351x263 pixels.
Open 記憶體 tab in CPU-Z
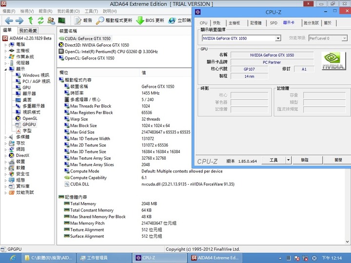coord(255,23)
